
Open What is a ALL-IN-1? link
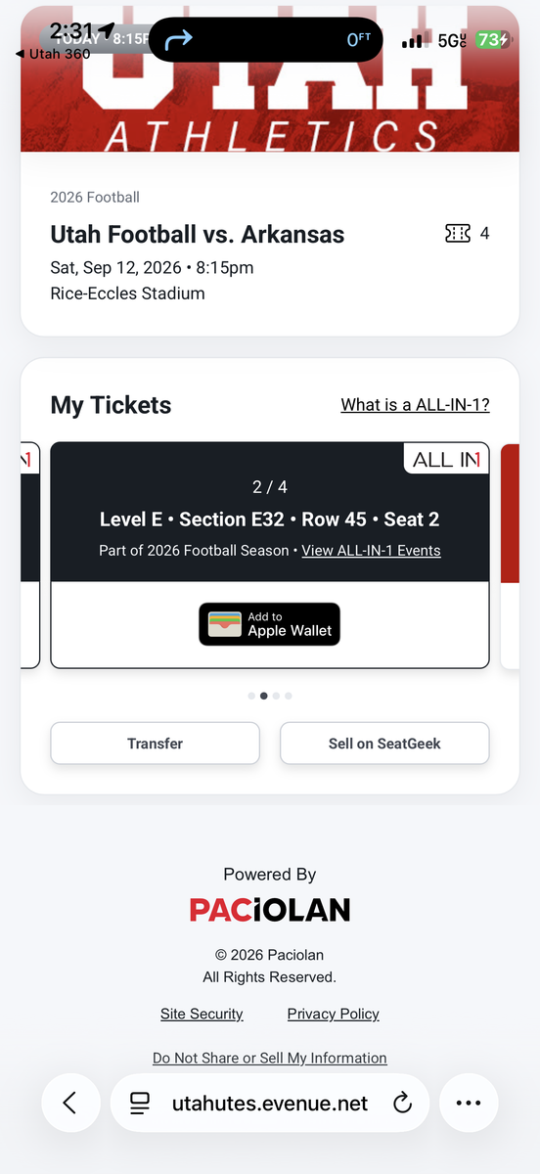click(415, 405)
